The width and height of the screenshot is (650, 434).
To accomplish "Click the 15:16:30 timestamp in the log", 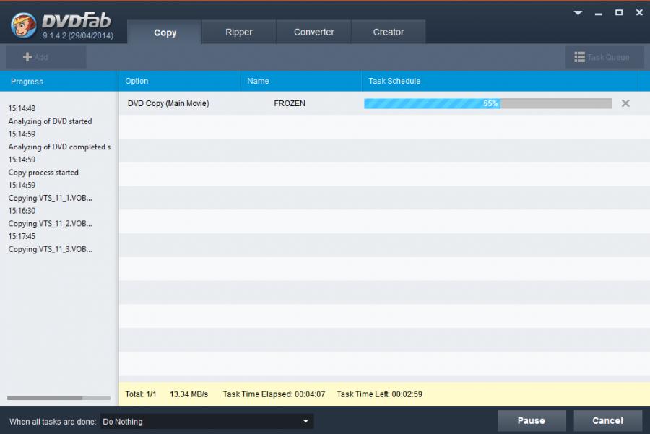I will (22, 211).
